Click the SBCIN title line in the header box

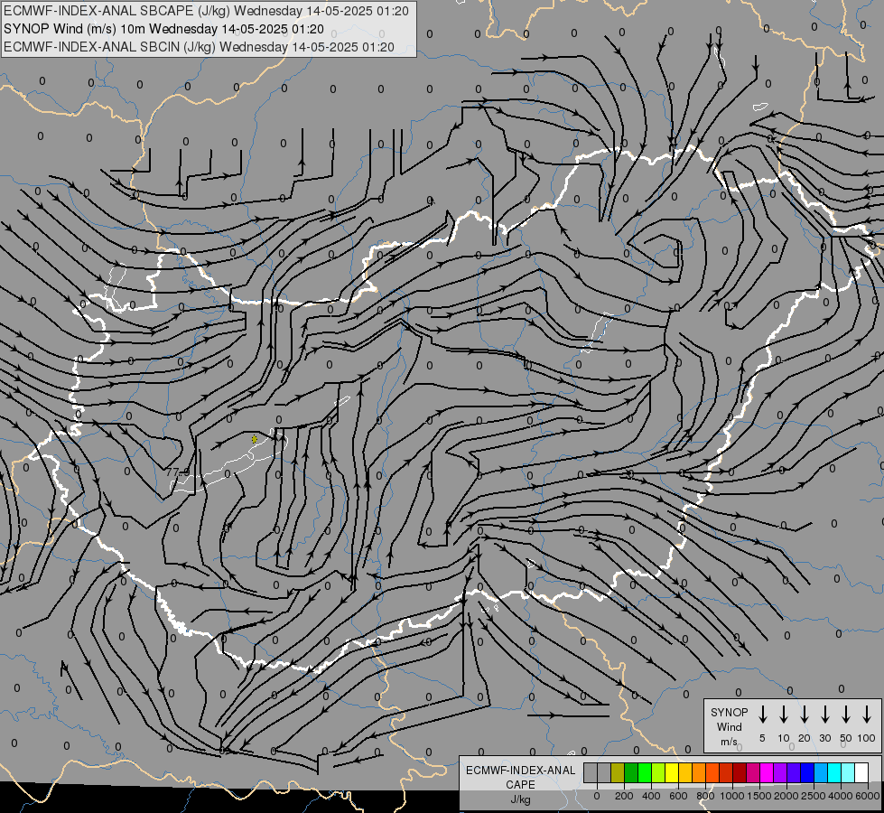199,47
